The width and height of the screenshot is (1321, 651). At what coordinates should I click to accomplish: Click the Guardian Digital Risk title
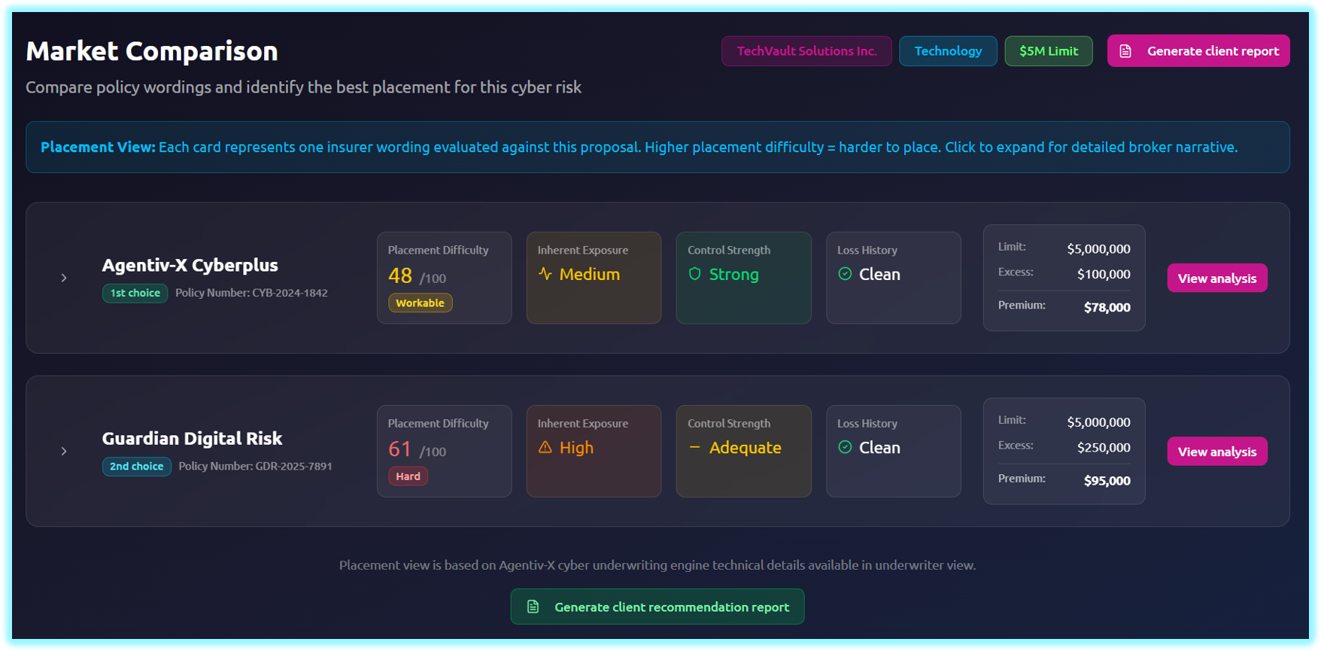tap(192, 438)
